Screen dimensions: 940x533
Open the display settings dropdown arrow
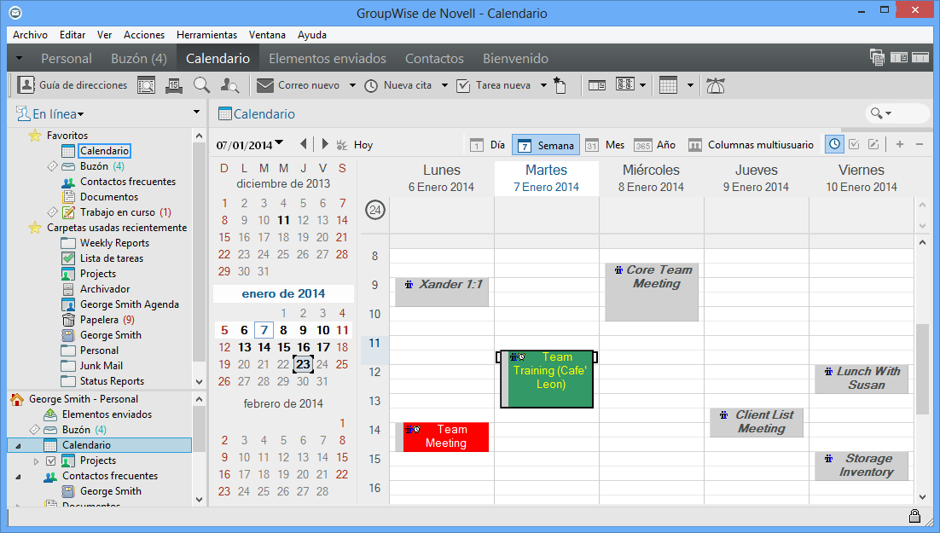tap(642, 86)
